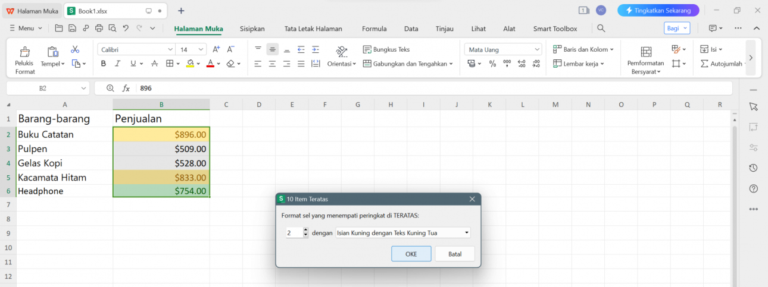Viewport: 768px width, 287px height.
Task: Click the decrease indent icon
Action: [x=301, y=49]
